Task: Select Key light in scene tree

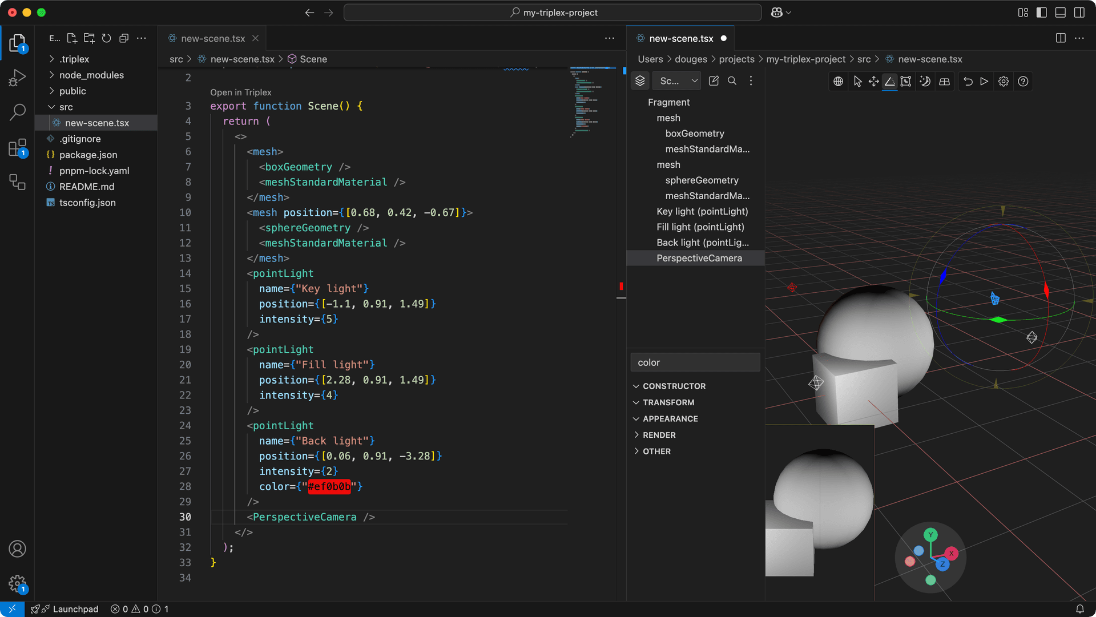Action: (x=702, y=211)
